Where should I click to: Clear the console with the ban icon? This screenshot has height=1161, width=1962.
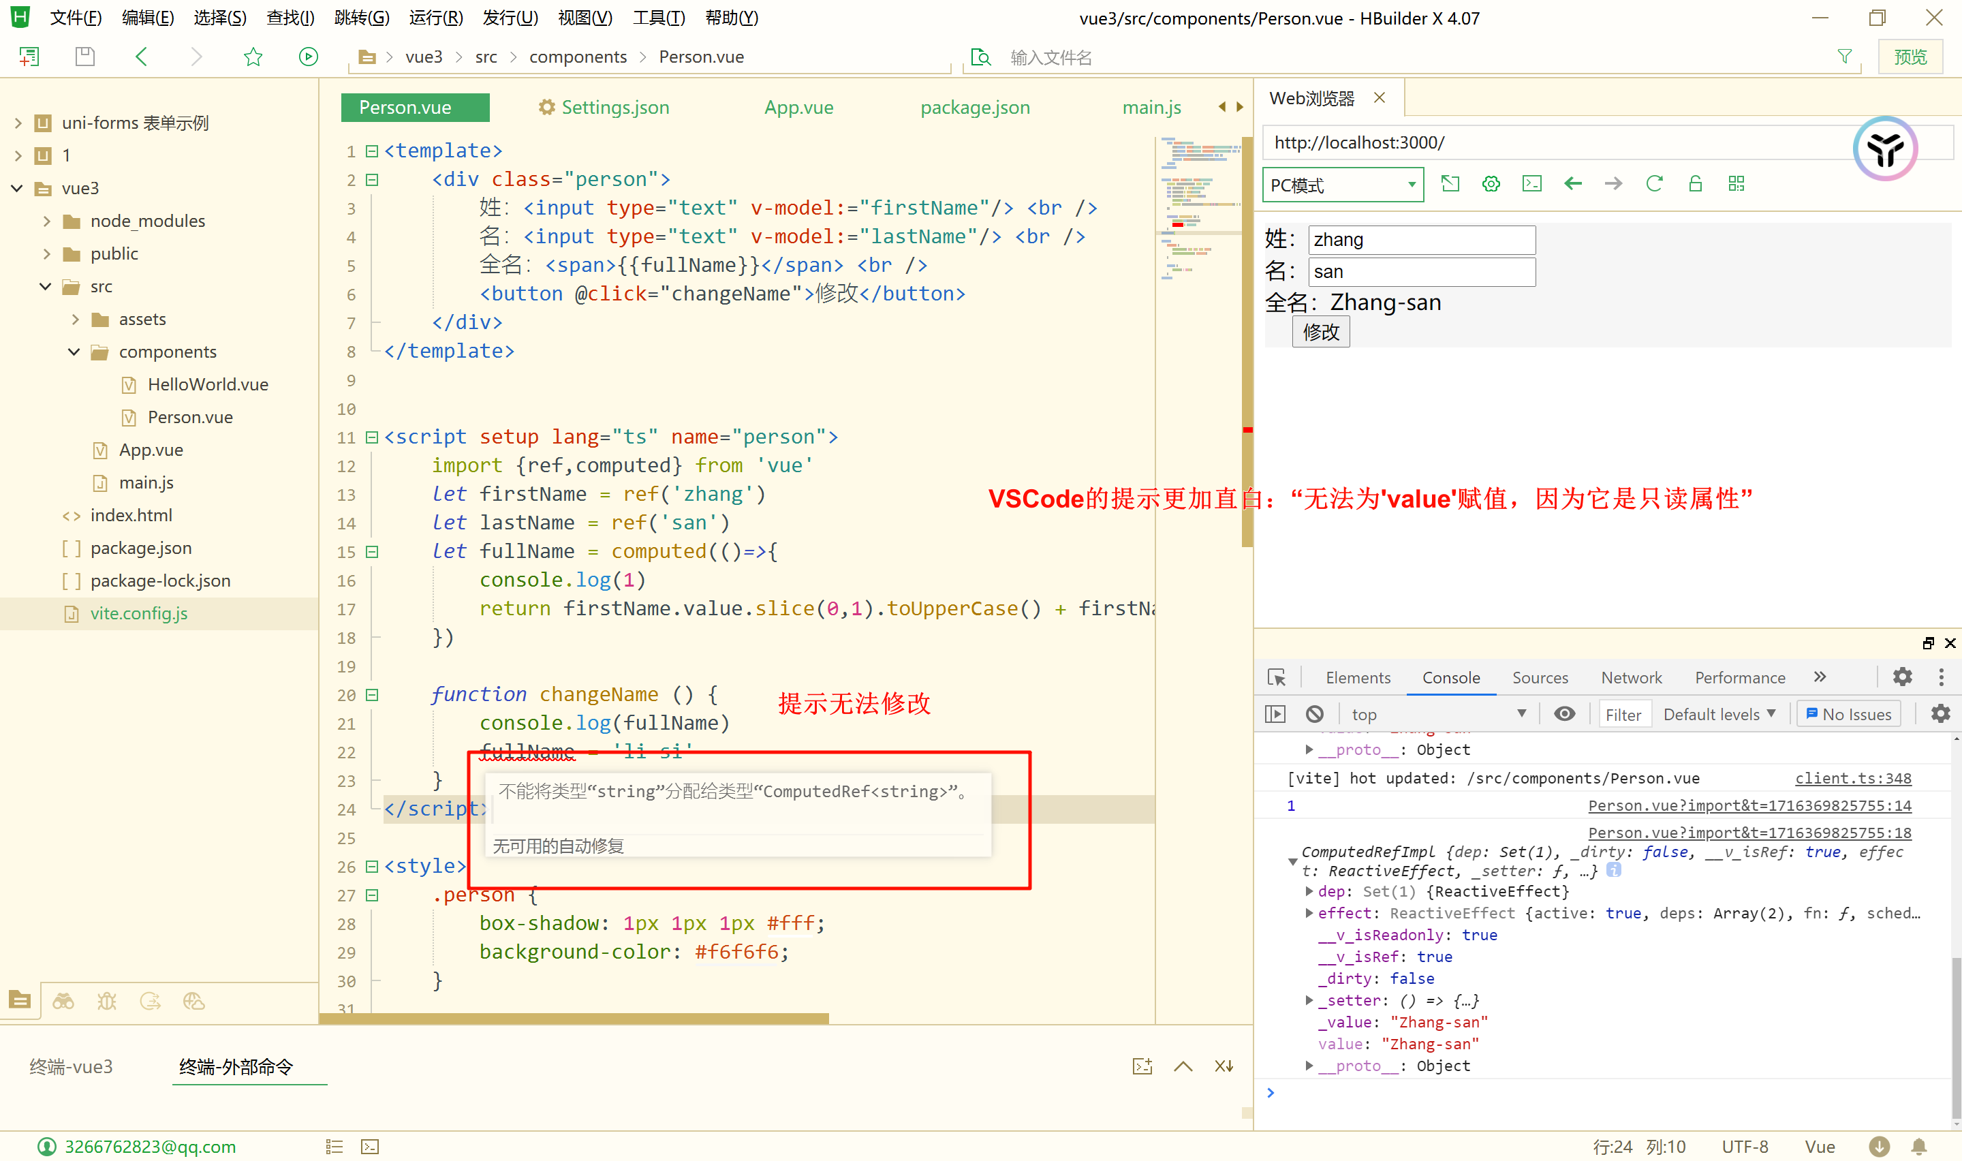click(1315, 713)
